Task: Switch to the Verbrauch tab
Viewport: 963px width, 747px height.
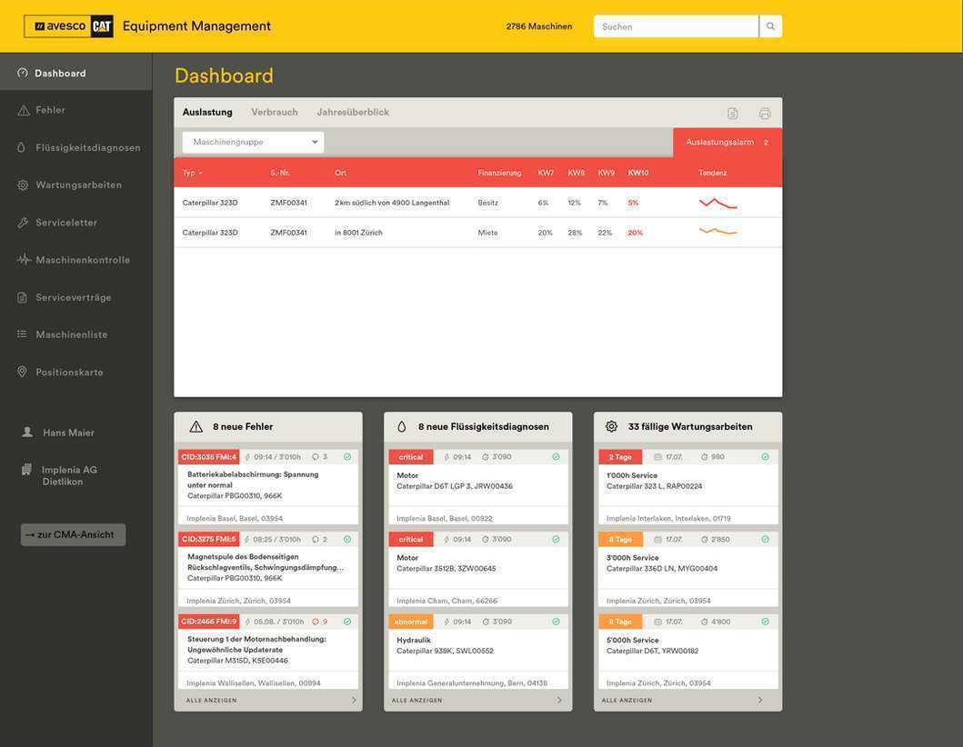Action: (275, 113)
